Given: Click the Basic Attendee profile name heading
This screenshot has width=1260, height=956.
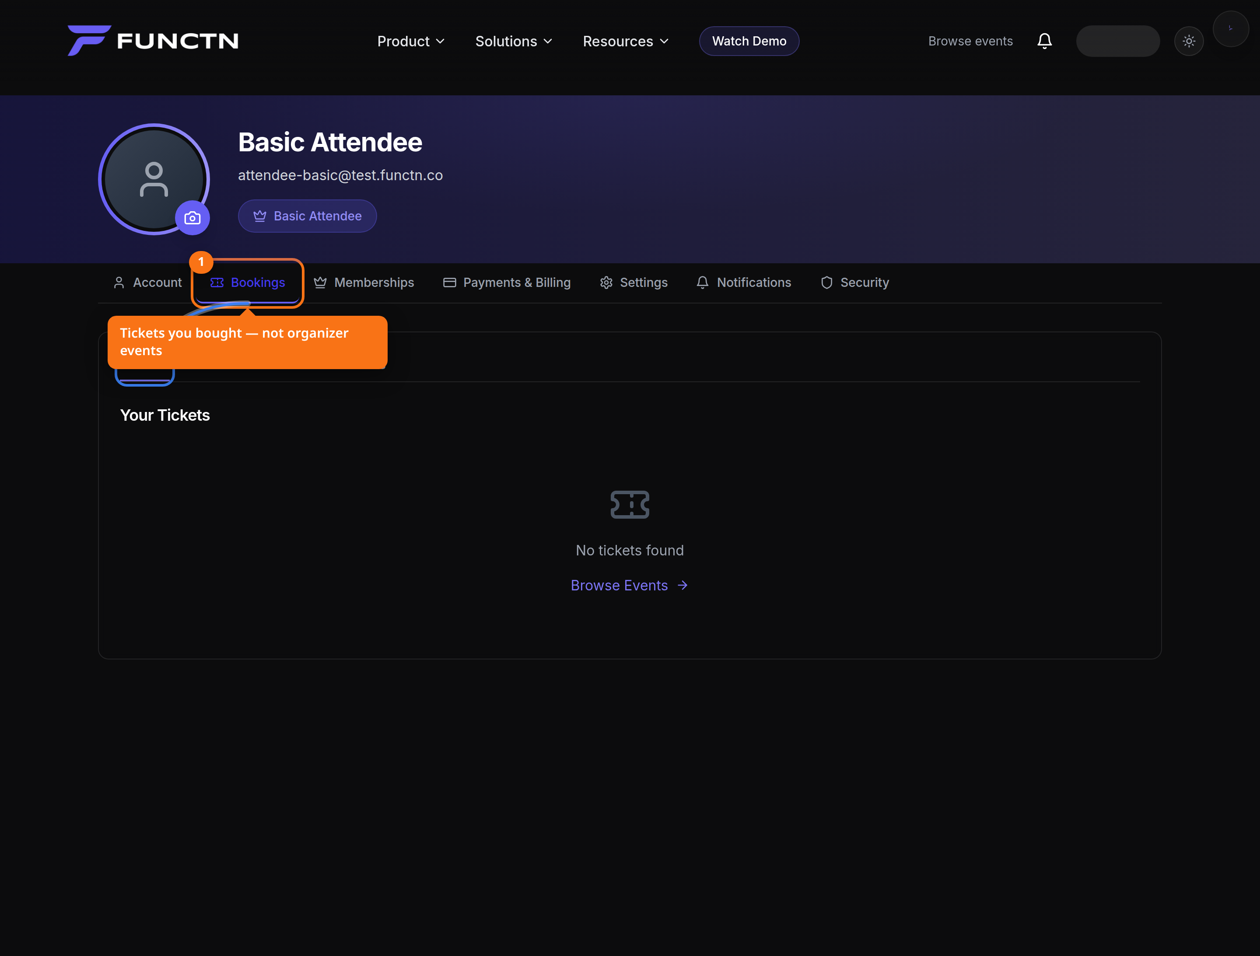Looking at the screenshot, I should tap(330, 142).
